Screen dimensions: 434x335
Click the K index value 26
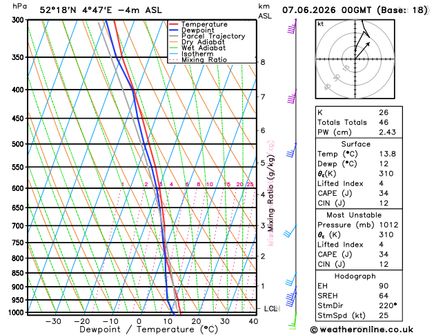click(x=384, y=112)
